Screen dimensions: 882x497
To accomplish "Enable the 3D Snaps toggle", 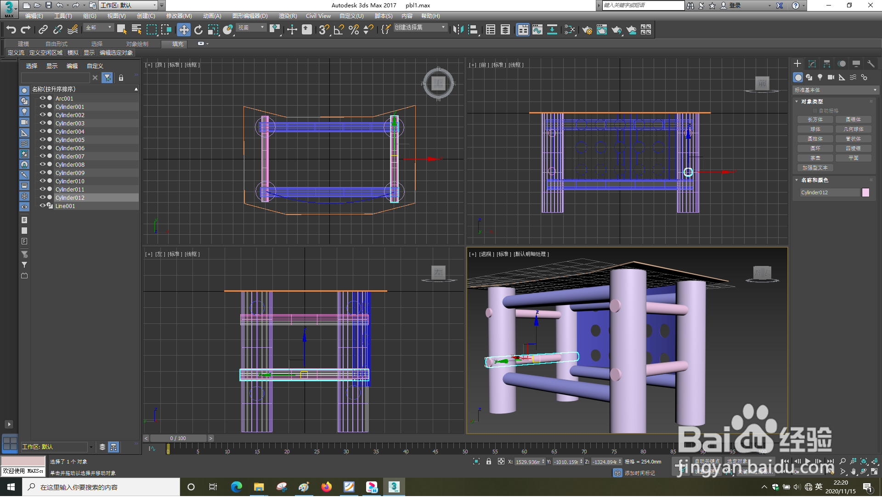I will coord(323,30).
